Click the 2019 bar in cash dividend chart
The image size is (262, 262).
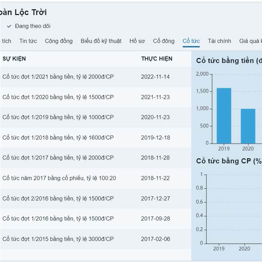[x=224, y=116]
